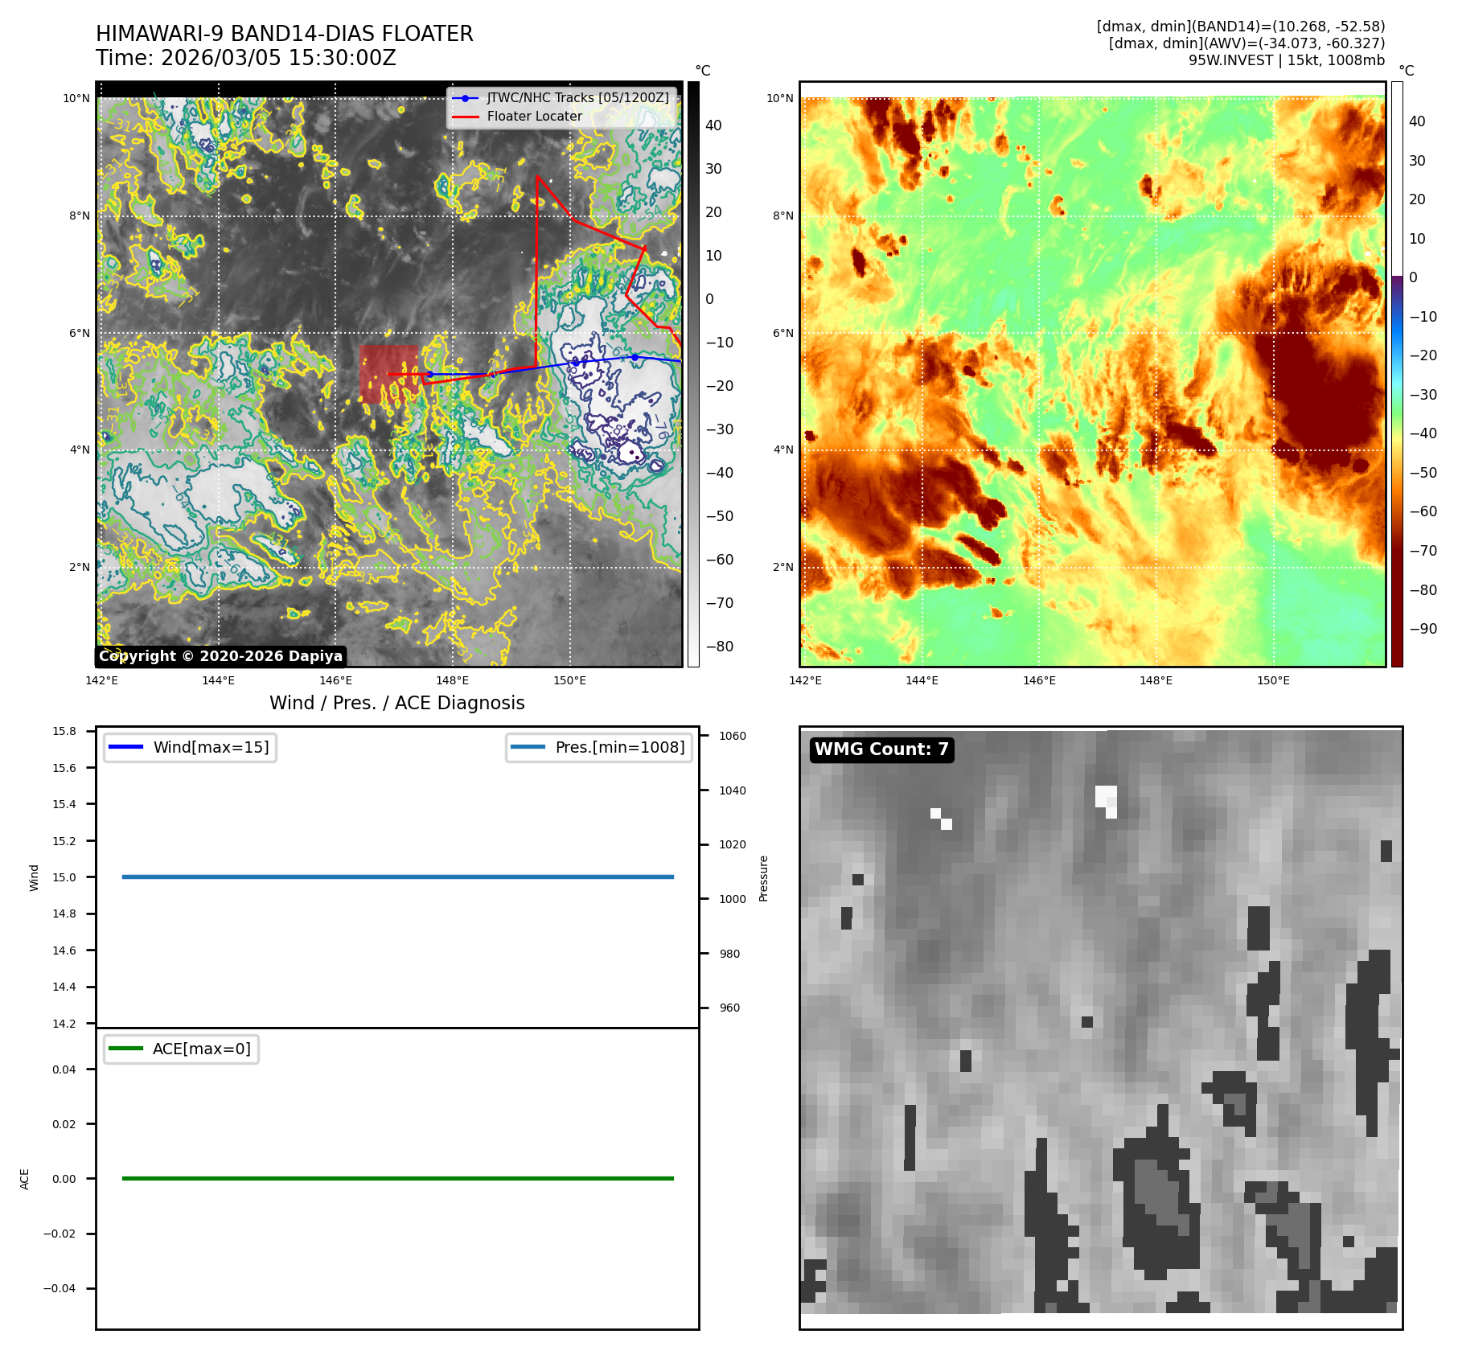The image size is (1458, 1359).
Task: Click the BAND14 dmax, dmin values text
Action: pyautogui.click(x=1240, y=27)
